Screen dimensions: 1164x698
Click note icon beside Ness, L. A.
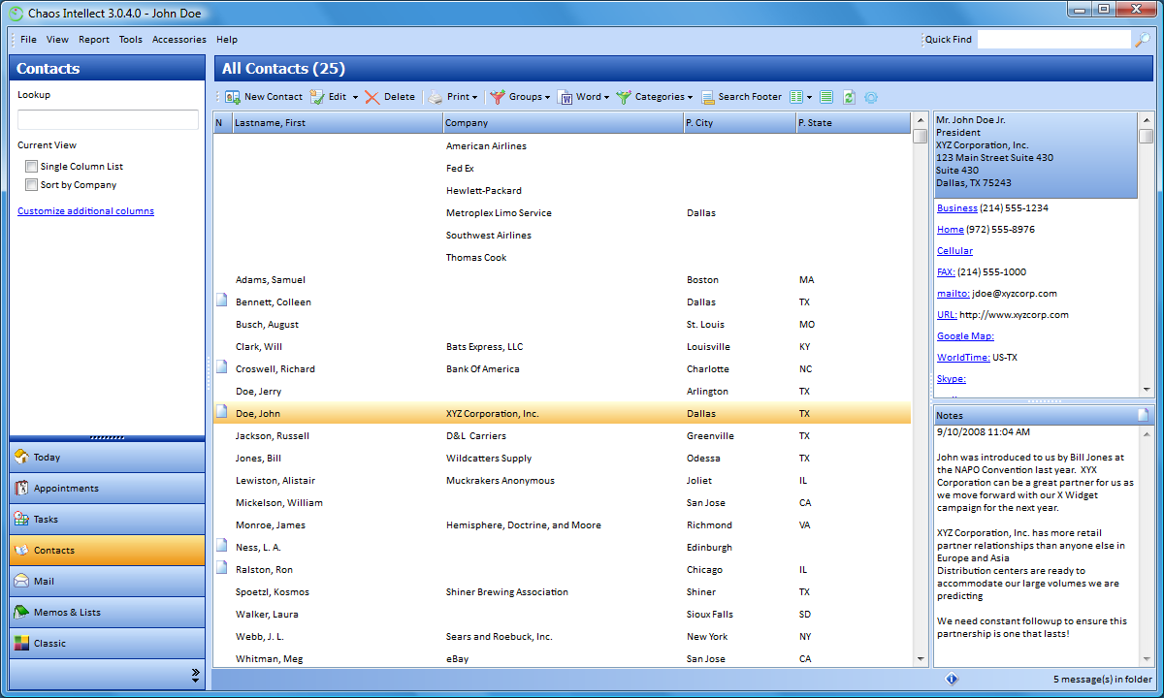(x=221, y=546)
